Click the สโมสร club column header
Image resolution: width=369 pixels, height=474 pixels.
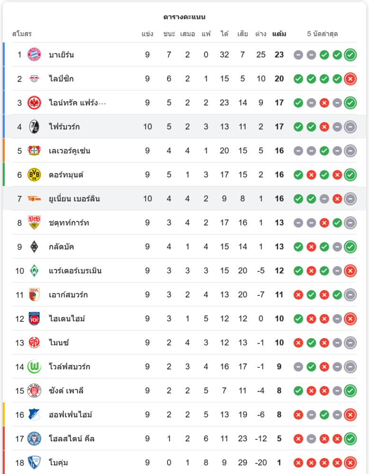22,34
